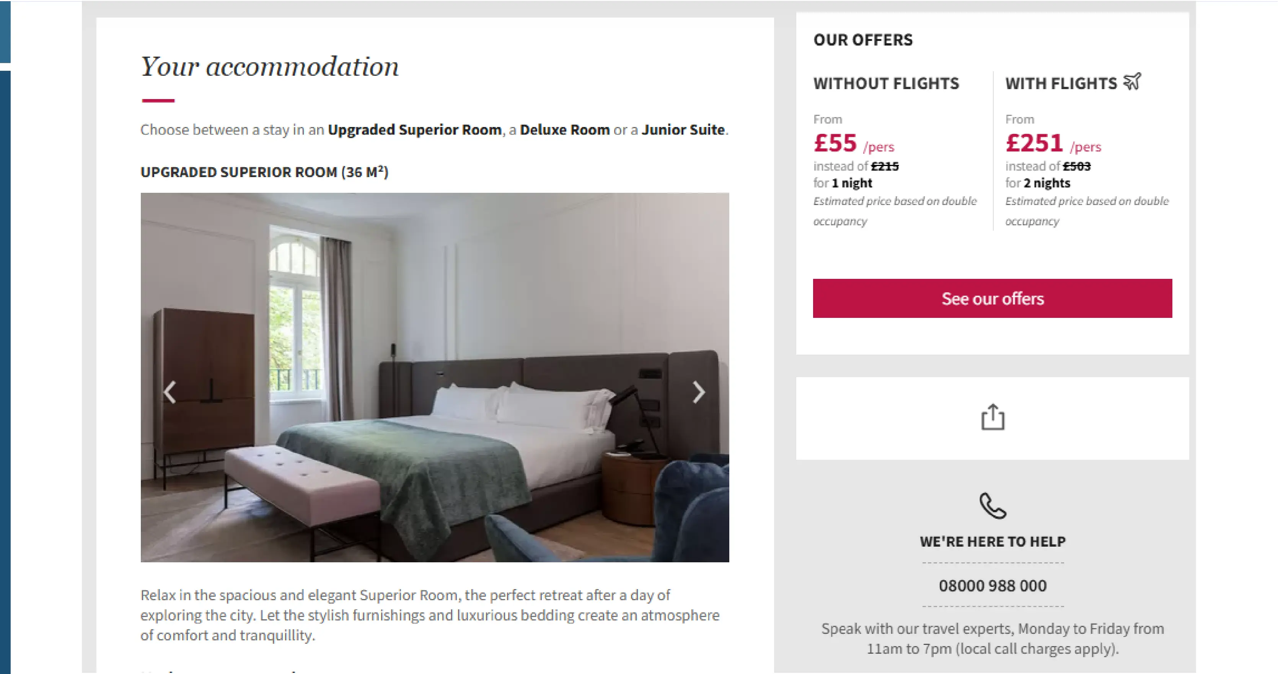Click the crossed-out £503 original price
1278x674 pixels.
point(1077,166)
